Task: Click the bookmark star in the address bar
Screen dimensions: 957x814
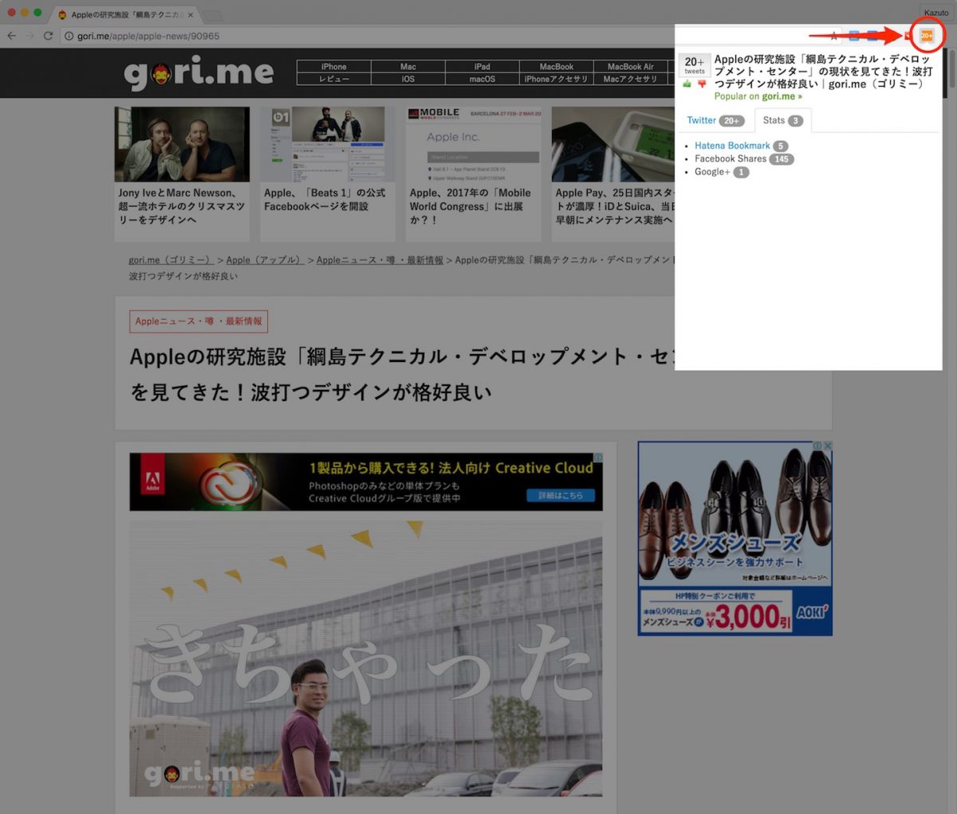Action: click(x=833, y=36)
